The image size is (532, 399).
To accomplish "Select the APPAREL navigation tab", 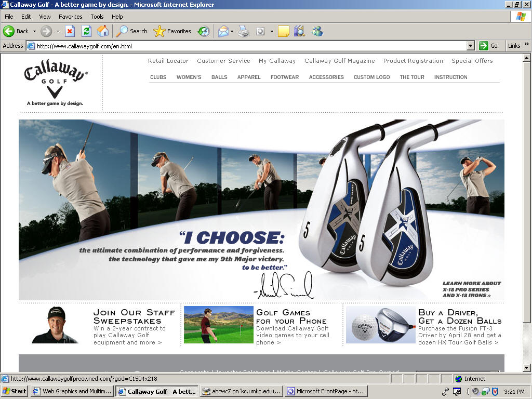I will tap(249, 77).
